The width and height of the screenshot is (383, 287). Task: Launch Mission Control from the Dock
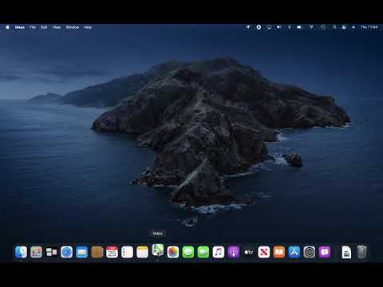(51, 252)
